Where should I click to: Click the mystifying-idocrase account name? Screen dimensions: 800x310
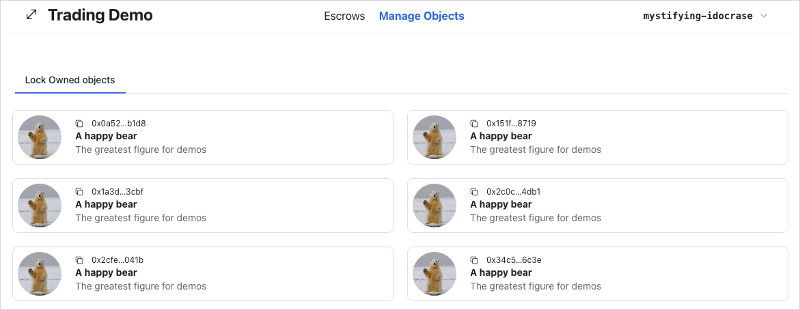(698, 16)
